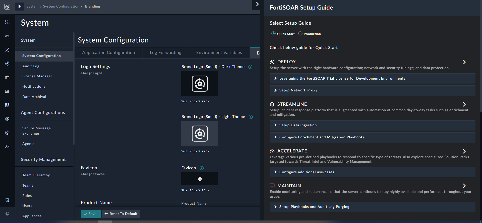Click the left menu vertical scrollbar
This screenshot has height=223, width=482.
(74, 89)
